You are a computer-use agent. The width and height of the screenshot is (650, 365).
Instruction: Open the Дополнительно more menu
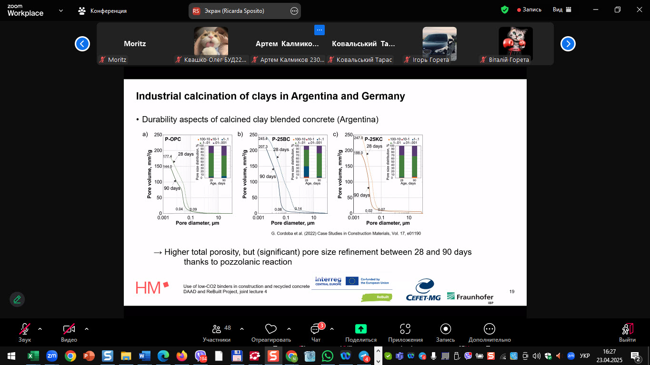[490, 333]
